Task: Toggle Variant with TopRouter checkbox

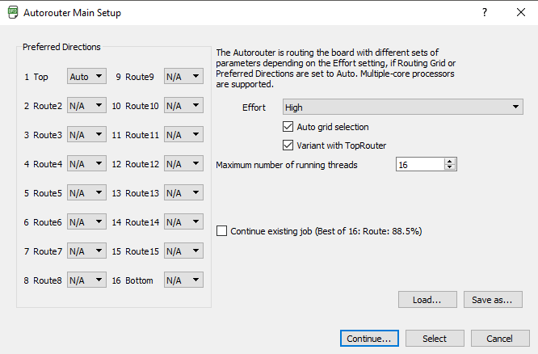Action: (288, 145)
